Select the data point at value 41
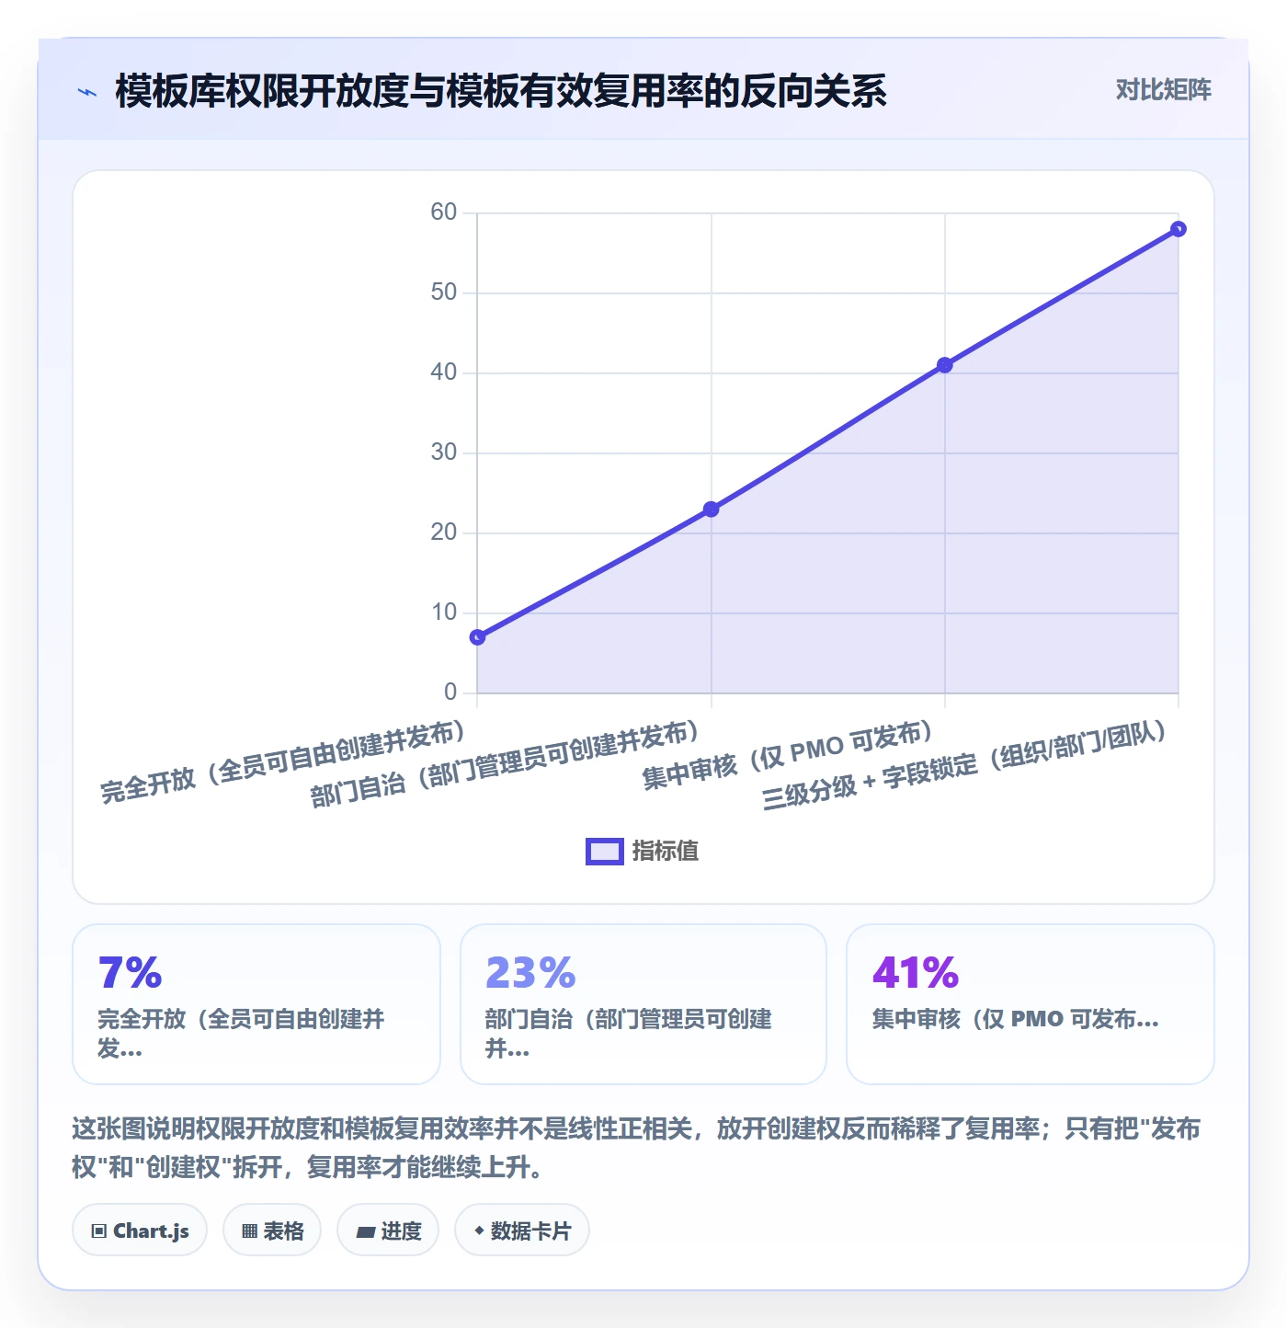This screenshot has height=1328, width=1287. [944, 365]
